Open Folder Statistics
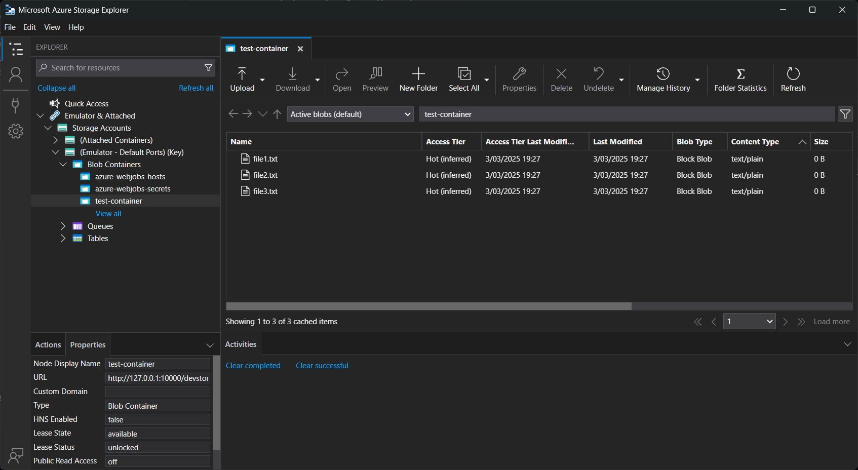This screenshot has width=858, height=470. pyautogui.click(x=740, y=80)
